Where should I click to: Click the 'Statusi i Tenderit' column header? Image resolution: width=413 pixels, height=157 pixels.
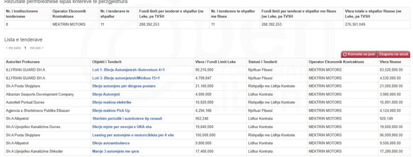263,62
